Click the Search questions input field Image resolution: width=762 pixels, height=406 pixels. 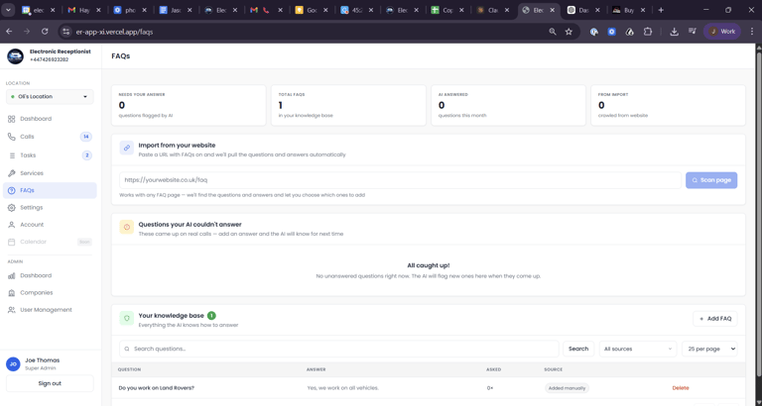click(338, 349)
